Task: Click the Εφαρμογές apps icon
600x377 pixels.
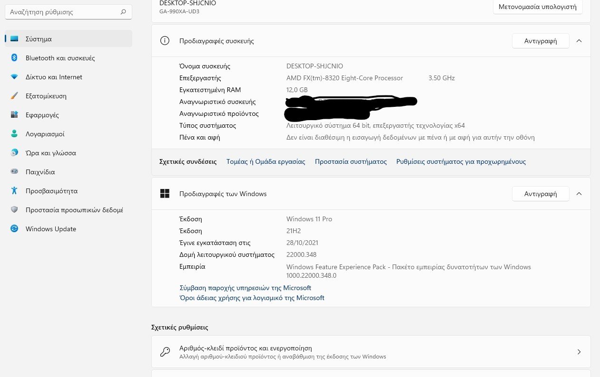Action: pyautogui.click(x=14, y=115)
